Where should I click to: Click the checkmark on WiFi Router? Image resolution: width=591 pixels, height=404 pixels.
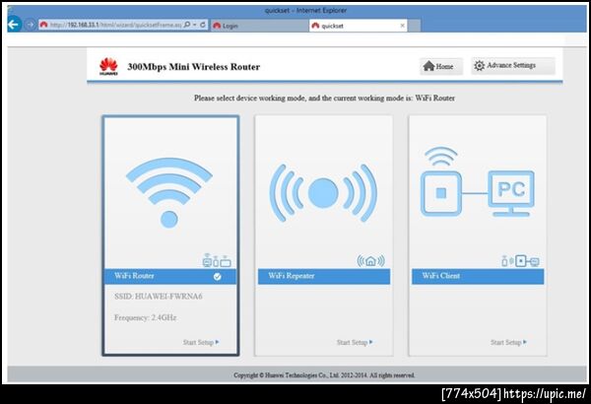coord(217,277)
